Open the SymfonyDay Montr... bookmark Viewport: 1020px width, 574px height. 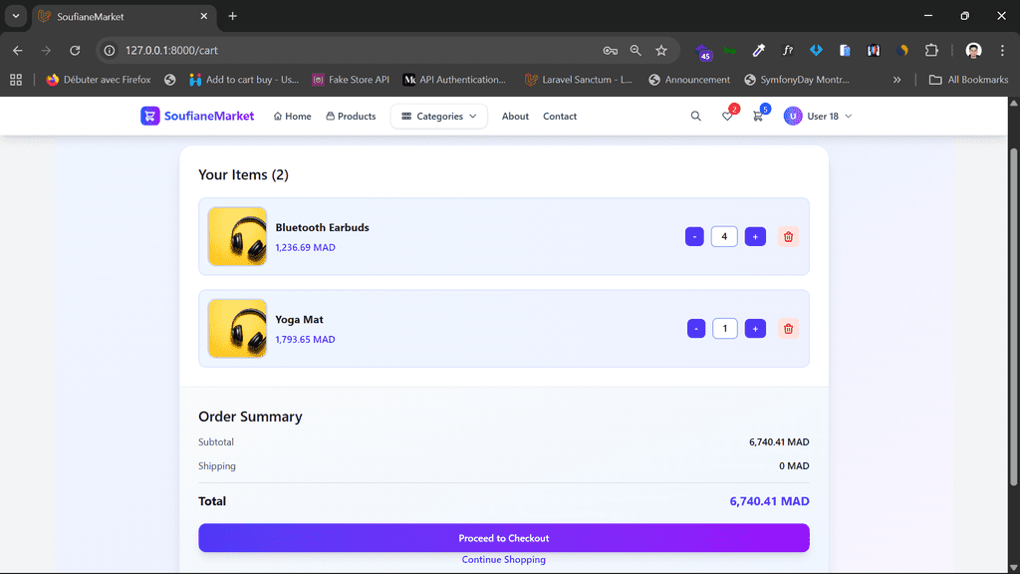tap(797, 80)
